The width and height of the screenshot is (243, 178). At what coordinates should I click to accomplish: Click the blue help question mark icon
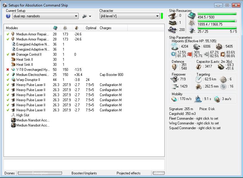[x=8, y=16]
